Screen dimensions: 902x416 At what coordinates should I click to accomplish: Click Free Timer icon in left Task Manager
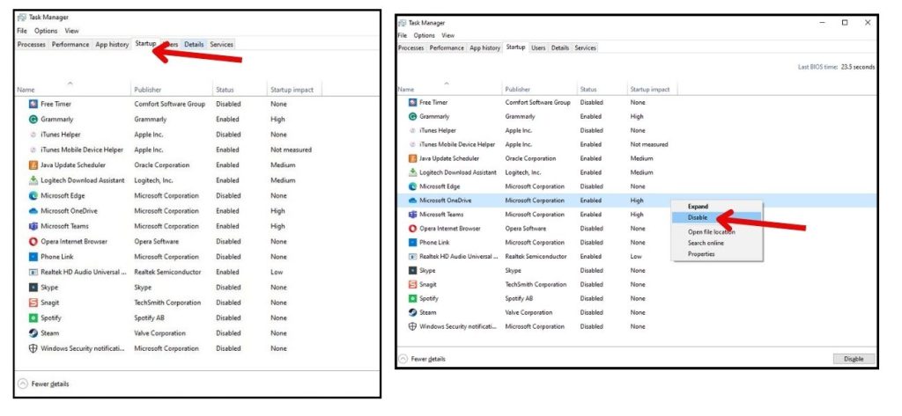pyautogui.click(x=33, y=104)
